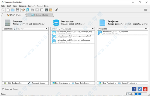150x96 pixels.
Task: Open the Twitter page icon
Action: (x=140, y=89)
